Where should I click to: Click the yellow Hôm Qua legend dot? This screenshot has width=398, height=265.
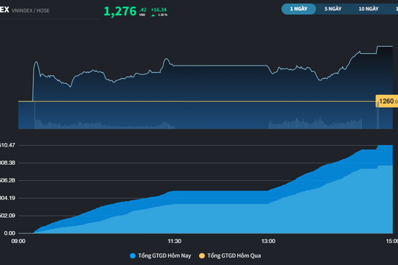click(x=202, y=255)
